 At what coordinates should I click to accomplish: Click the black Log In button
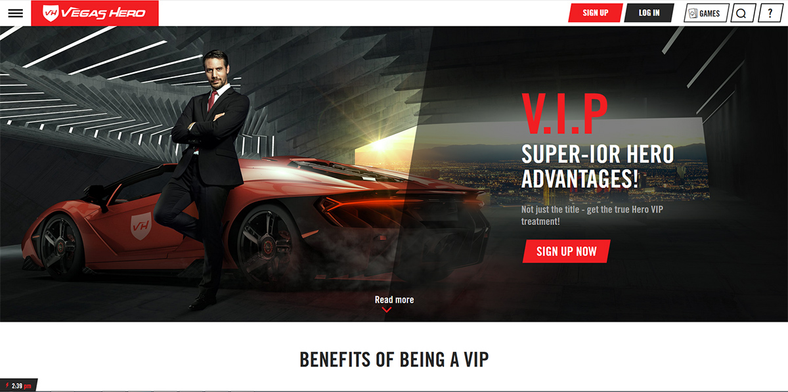point(649,12)
